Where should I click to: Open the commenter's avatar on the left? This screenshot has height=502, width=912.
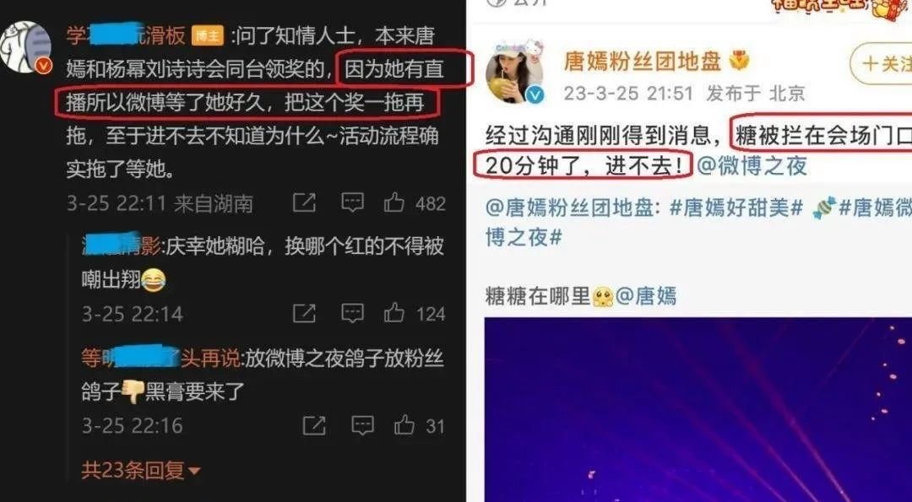pos(25,47)
